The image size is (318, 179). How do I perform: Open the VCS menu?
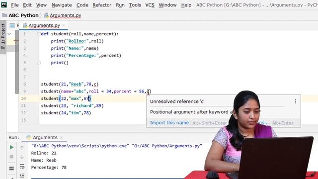[x=150, y=5]
